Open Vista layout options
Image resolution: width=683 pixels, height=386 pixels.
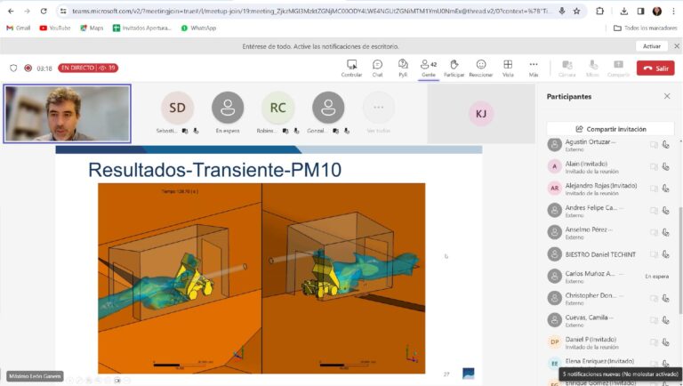pos(508,68)
